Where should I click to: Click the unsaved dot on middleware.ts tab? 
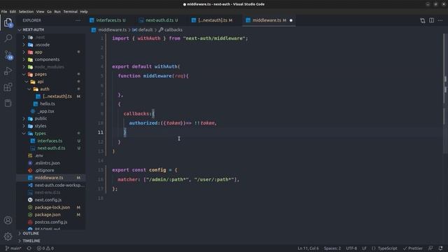tap(291, 20)
